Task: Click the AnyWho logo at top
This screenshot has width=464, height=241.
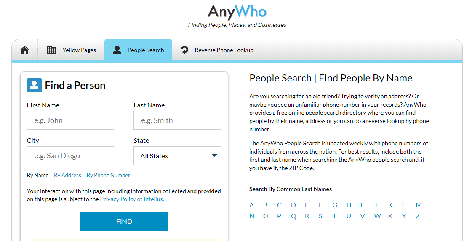Action: pos(237,12)
